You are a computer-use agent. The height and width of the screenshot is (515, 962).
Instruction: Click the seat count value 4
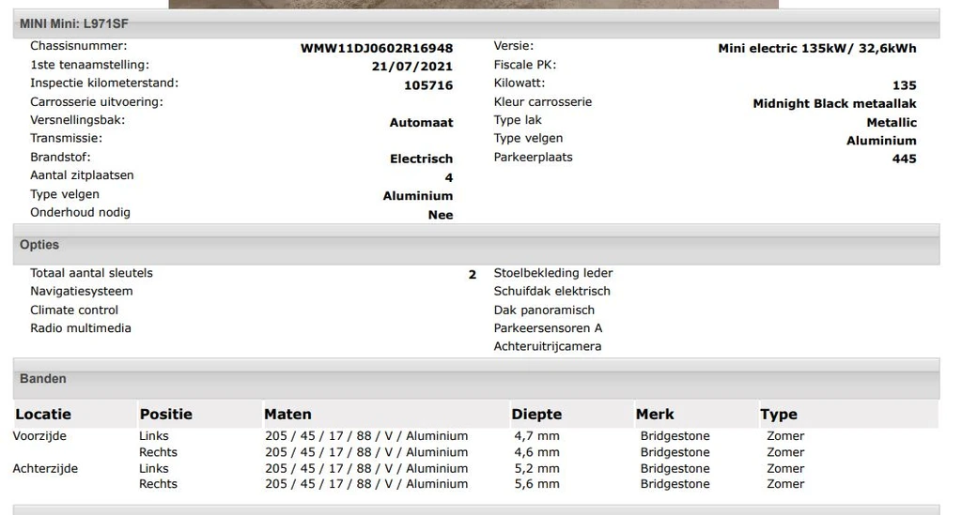coord(448,177)
